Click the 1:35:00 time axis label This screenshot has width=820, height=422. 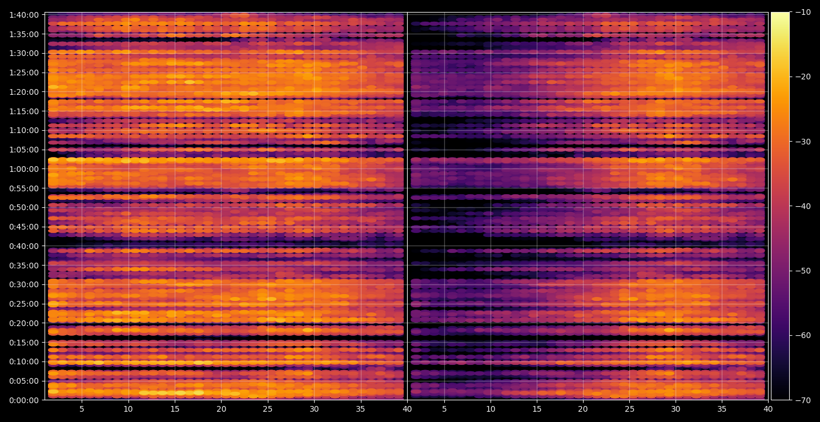coord(25,34)
